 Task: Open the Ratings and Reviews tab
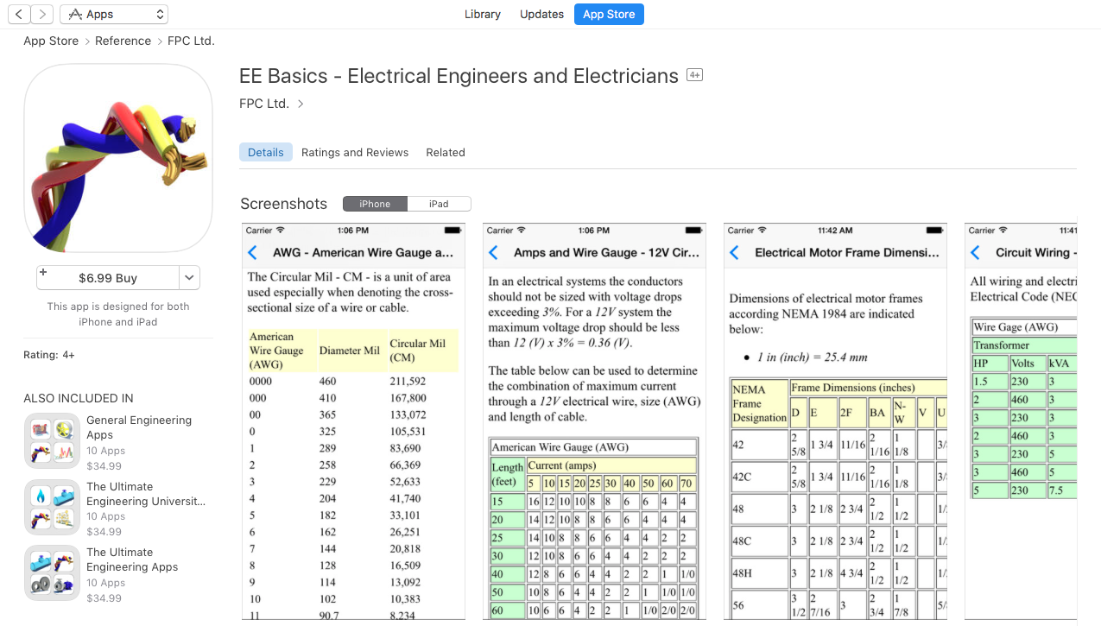tap(355, 152)
